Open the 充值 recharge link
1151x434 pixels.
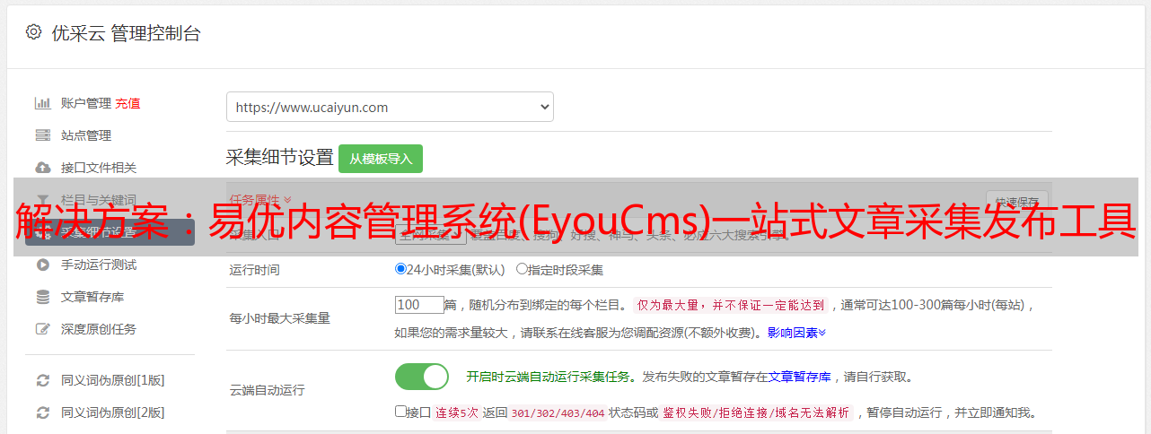point(127,103)
